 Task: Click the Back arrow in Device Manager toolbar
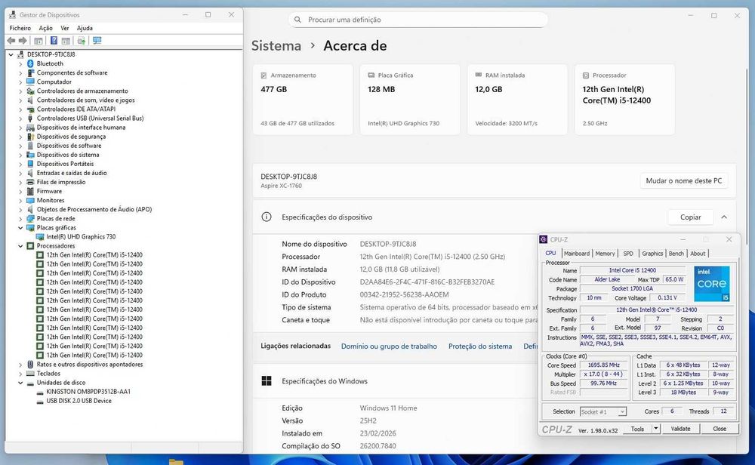(x=11, y=41)
